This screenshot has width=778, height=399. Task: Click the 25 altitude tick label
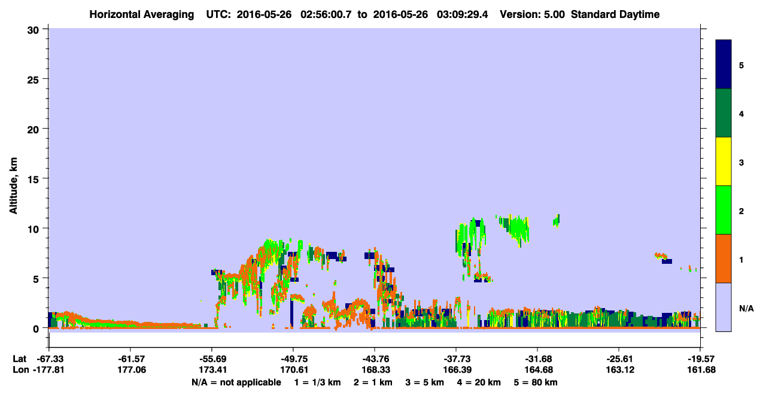(34, 79)
